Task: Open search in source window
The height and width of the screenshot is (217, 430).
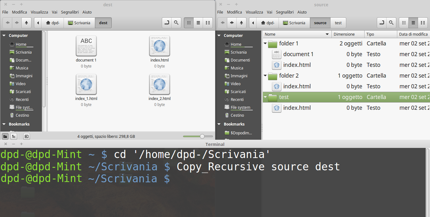Action: pyautogui.click(x=391, y=23)
